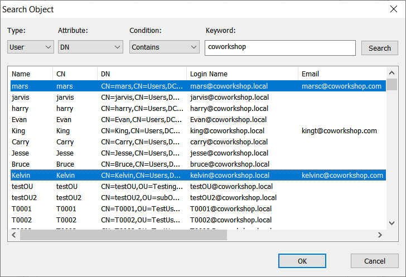
Task: Sort by the DN column header
Action: [142, 74]
